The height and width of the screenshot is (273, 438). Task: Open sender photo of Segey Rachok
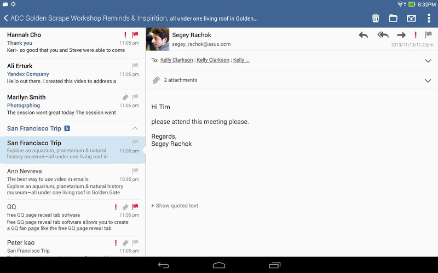158,39
